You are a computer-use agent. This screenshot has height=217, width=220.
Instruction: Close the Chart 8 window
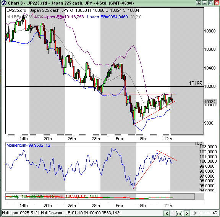[x=217, y=3]
